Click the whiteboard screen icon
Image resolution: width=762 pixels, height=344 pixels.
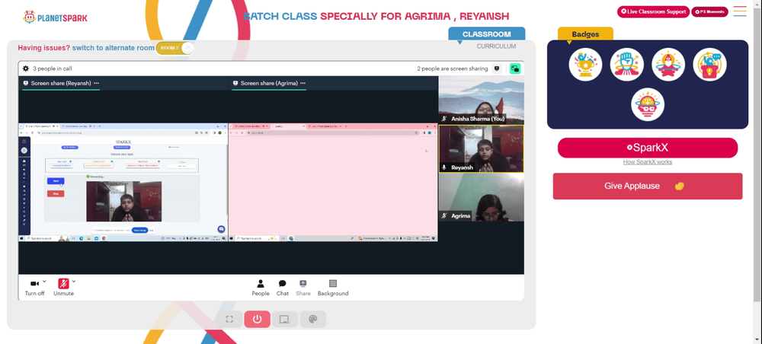(285, 319)
